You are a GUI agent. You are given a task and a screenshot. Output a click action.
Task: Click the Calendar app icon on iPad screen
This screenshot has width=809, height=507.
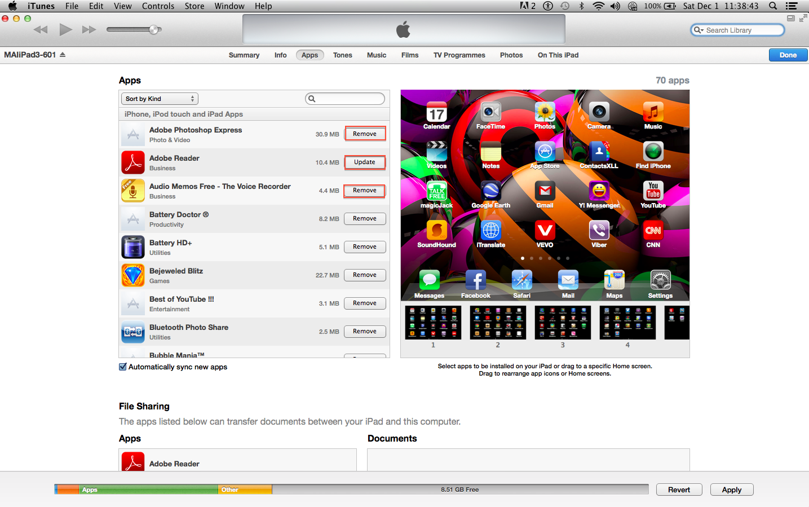(437, 112)
